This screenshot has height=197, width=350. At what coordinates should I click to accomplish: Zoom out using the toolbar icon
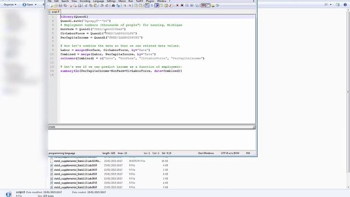(130, 5)
